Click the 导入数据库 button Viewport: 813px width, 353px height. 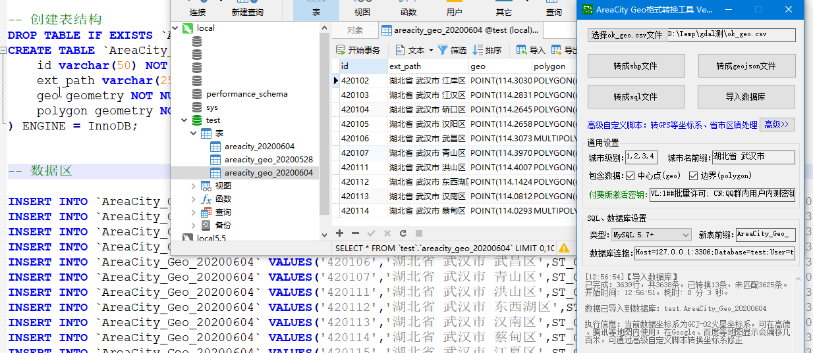click(746, 97)
